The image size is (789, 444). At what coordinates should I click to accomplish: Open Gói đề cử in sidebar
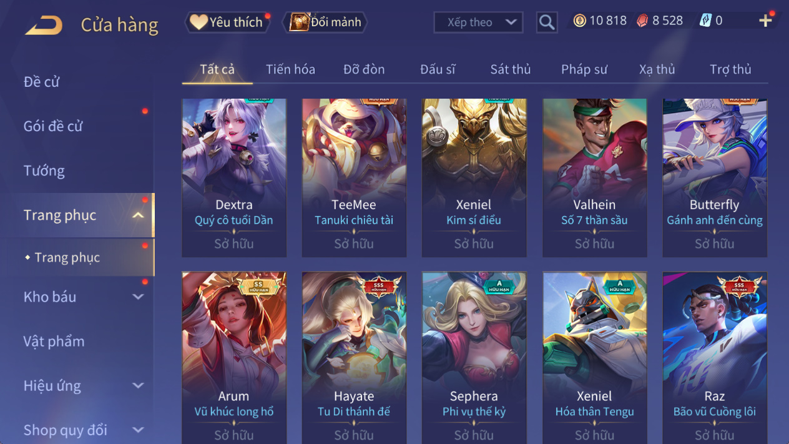(53, 126)
